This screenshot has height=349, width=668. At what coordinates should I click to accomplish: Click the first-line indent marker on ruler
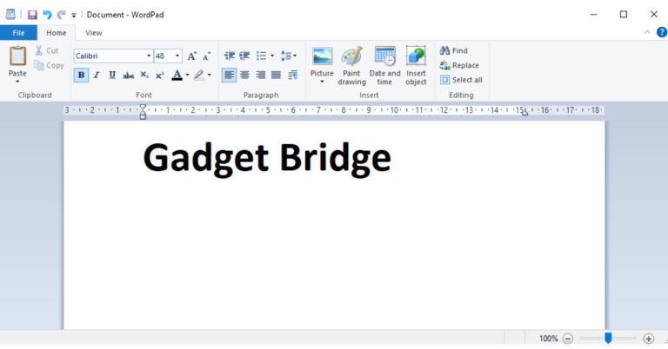(x=143, y=108)
